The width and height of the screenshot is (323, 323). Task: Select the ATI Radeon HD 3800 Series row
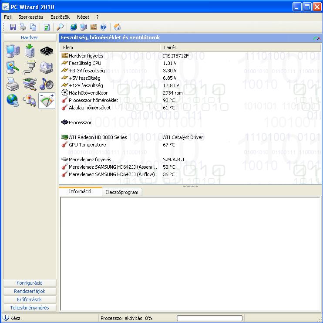tap(190, 137)
